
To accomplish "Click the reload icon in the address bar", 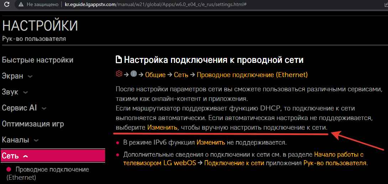I will point(6,5).
